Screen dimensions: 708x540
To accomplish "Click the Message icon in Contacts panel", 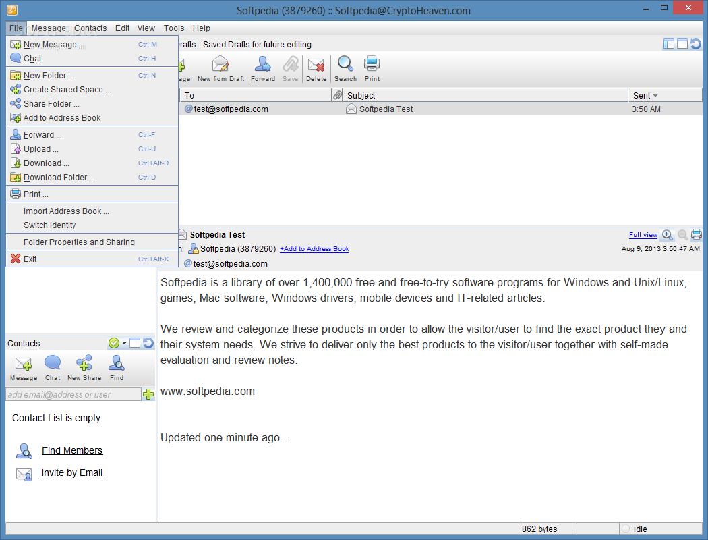I will tap(24, 363).
